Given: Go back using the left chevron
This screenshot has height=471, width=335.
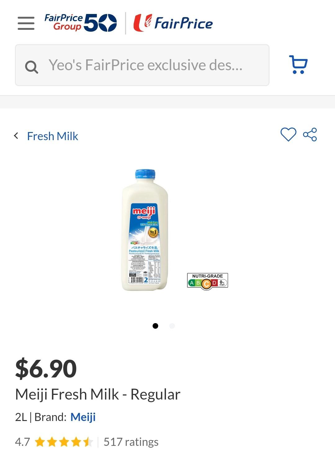Looking at the screenshot, I should coord(16,136).
